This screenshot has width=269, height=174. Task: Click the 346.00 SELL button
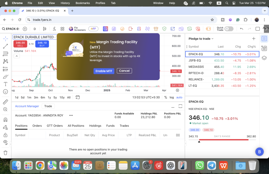pos(20,44)
